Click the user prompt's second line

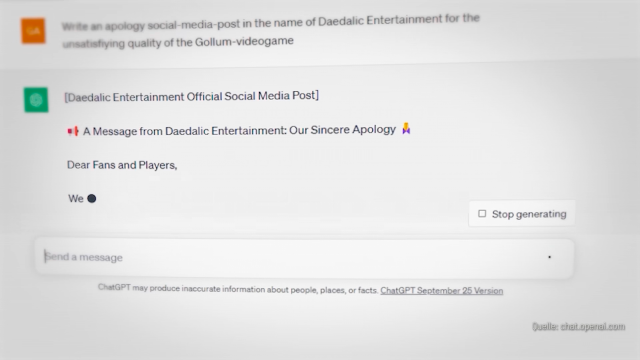pyautogui.click(x=177, y=42)
